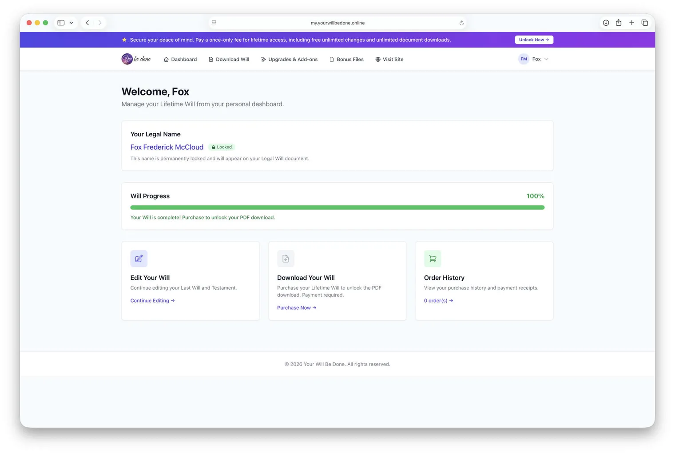Reload the page with the refresh icon
This screenshot has width=675, height=454.
tap(461, 23)
